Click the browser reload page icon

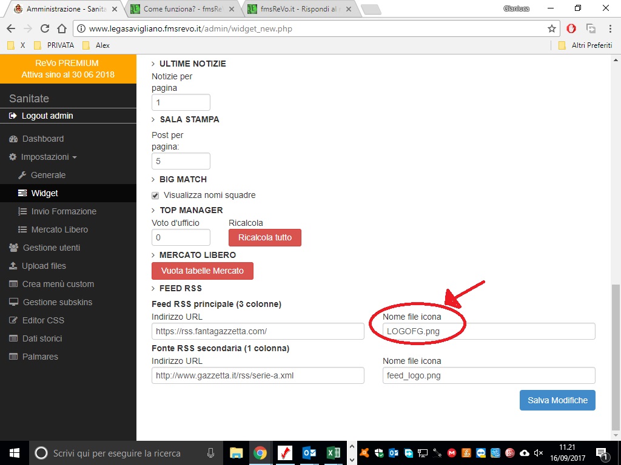(44, 28)
